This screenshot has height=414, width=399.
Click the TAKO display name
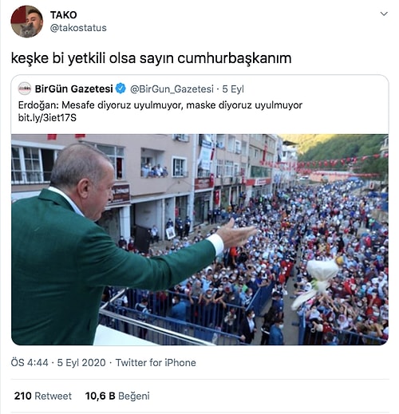click(x=64, y=15)
